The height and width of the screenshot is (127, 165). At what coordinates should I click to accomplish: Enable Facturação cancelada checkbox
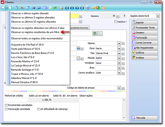[x=6, y=109]
